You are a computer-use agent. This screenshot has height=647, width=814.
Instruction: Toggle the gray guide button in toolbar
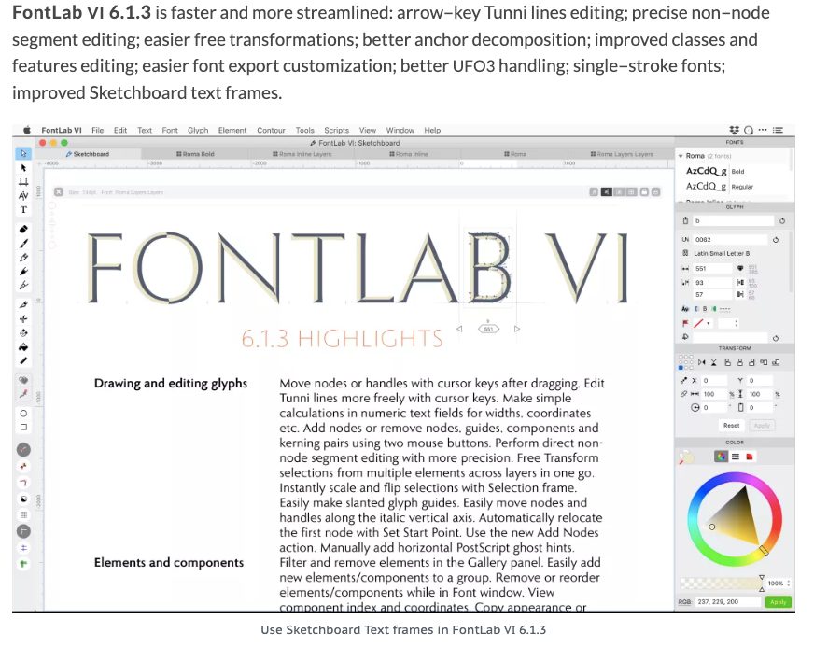23,531
